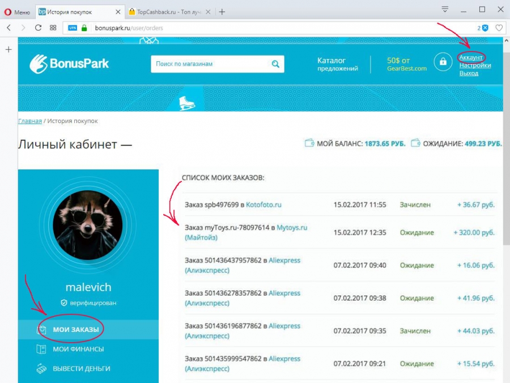Open Каталог предложений
Image resolution: width=510 pixels, height=383 pixels.
[338, 64]
